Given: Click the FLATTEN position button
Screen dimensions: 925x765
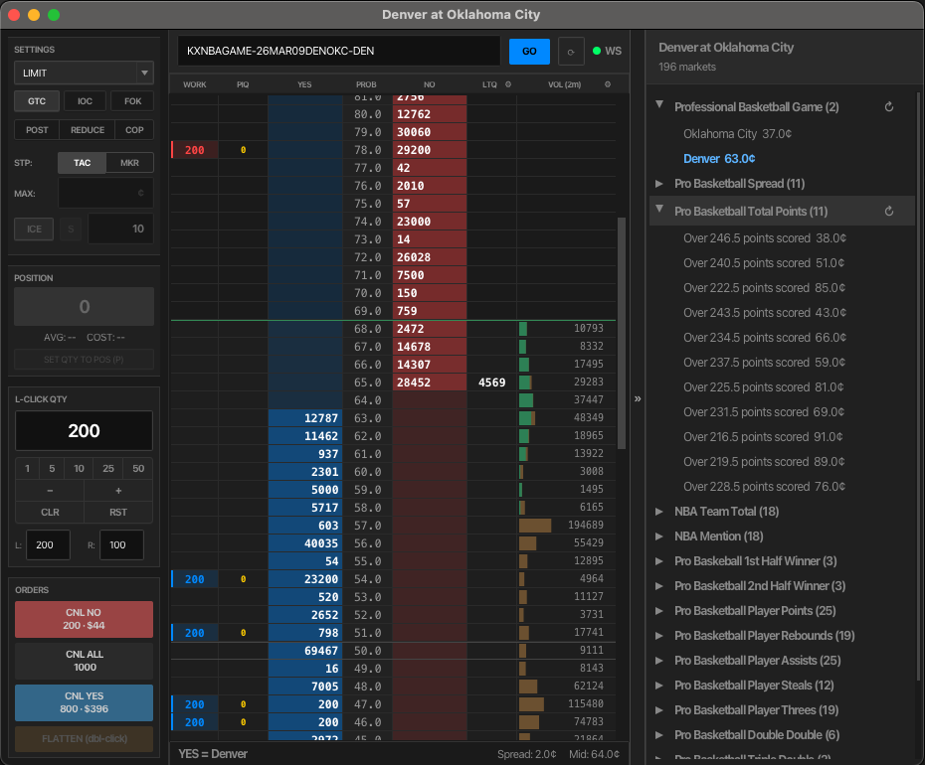Looking at the screenshot, I should click(84, 739).
